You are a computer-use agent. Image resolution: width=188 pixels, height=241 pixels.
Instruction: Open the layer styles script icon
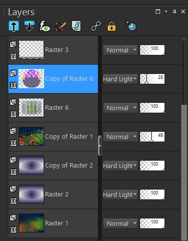[x=76, y=26]
